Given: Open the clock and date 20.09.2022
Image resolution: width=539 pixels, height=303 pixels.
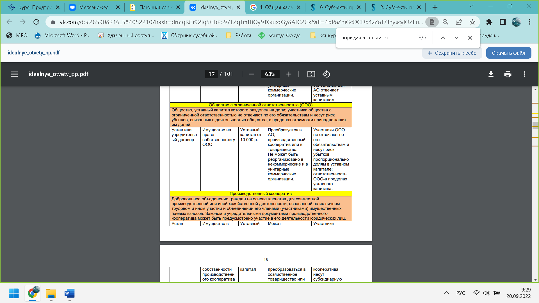Looking at the screenshot, I should tap(519, 293).
